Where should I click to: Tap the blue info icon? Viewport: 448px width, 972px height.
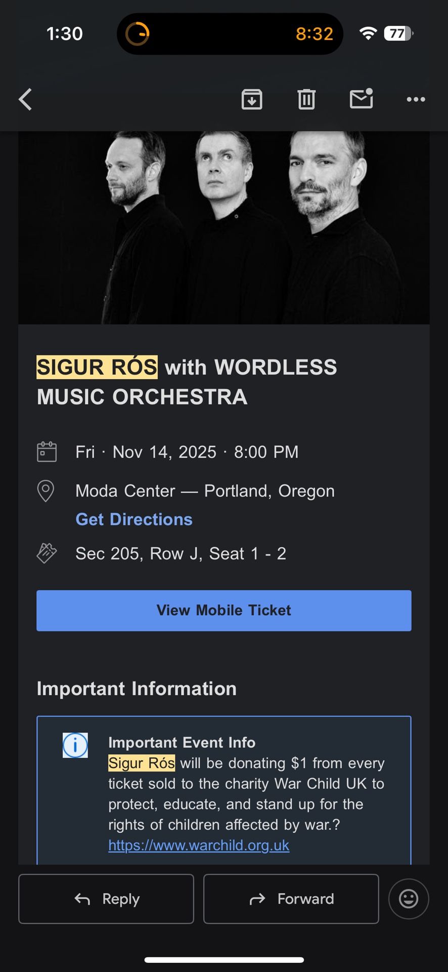tap(75, 745)
